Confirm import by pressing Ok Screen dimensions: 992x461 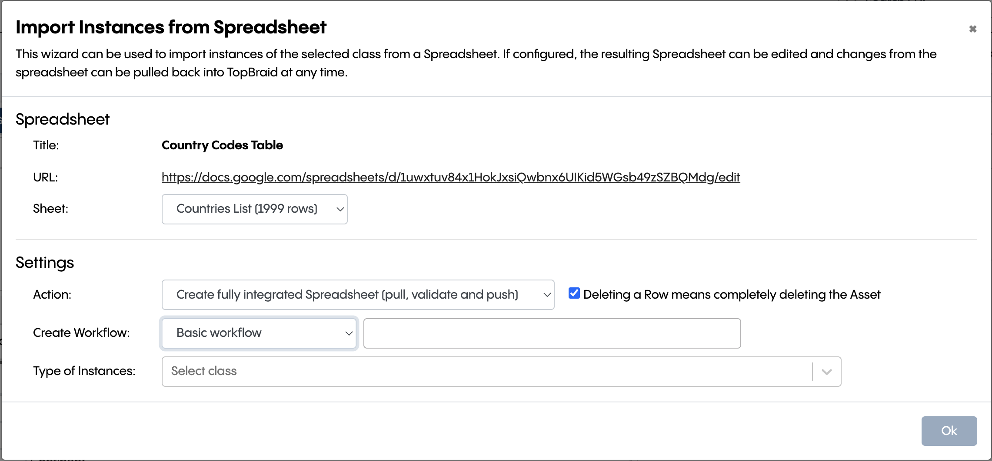(x=949, y=431)
